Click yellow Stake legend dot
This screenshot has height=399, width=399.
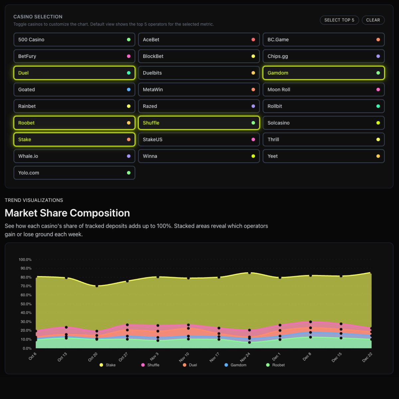(x=101, y=365)
